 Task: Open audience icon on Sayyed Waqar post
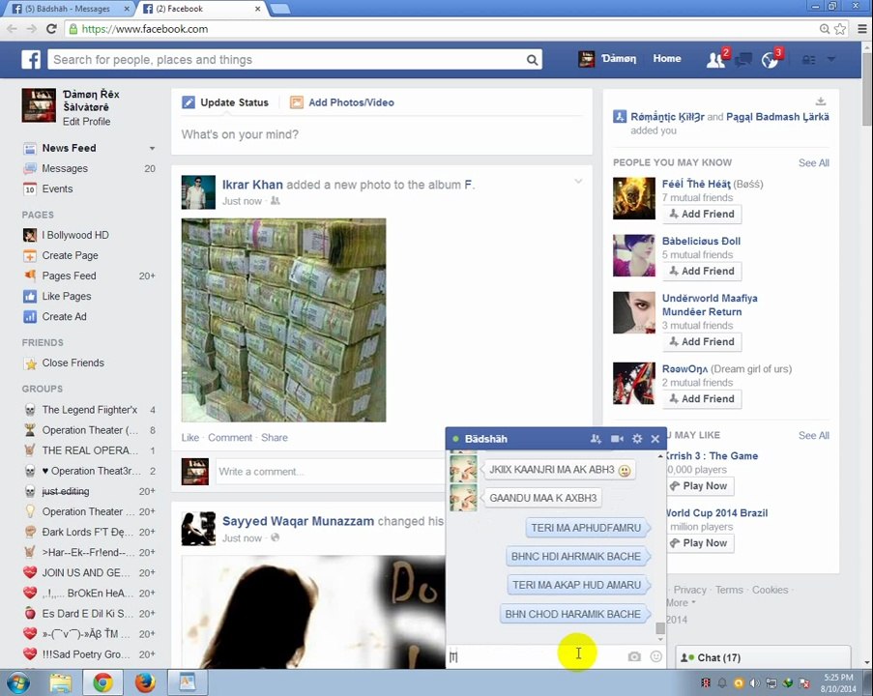(x=275, y=537)
